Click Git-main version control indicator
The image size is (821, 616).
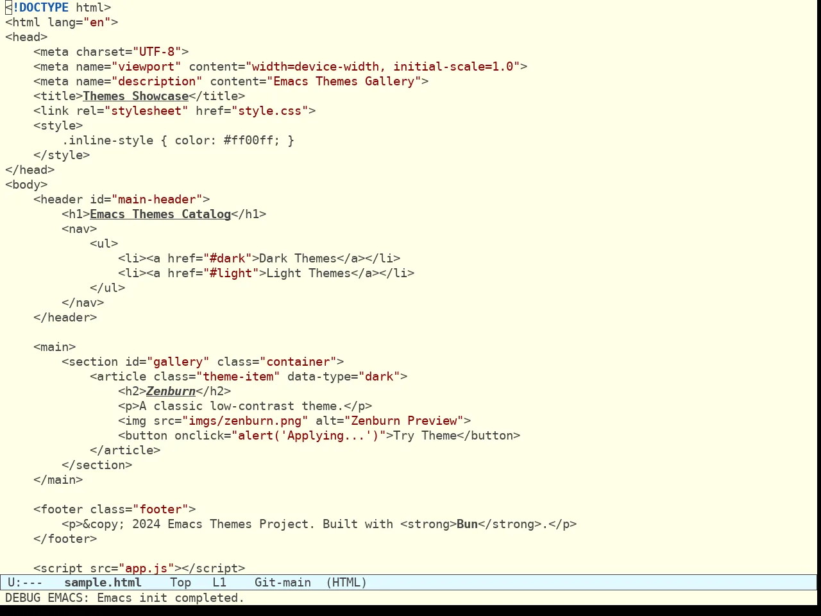[283, 583]
